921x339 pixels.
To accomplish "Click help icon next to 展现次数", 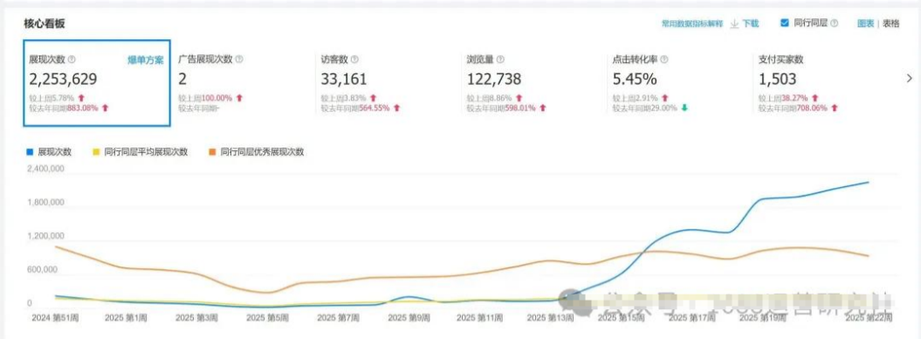I will coord(72,60).
